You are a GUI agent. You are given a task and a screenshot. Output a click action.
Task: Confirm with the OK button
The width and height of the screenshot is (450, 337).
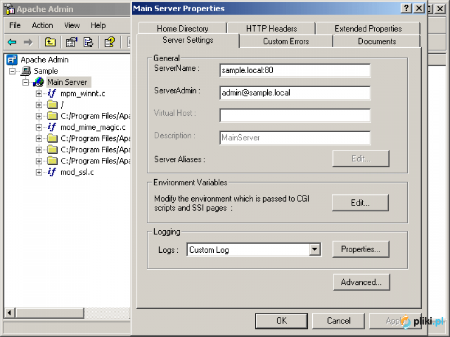tap(282, 321)
